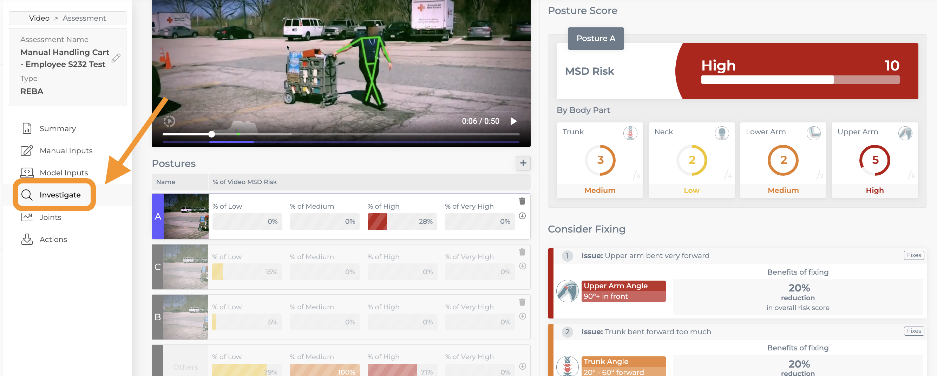Image resolution: width=937 pixels, height=376 pixels.
Task: Click posture C 15% Low bar
Action: pos(247,272)
